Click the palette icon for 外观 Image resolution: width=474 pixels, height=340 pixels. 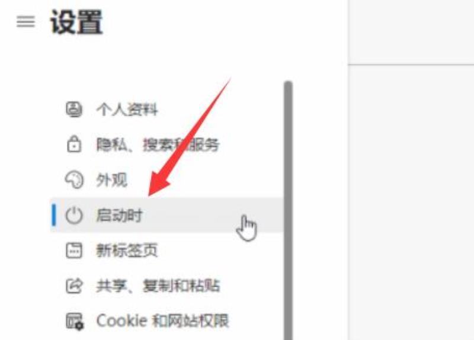pos(73,180)
